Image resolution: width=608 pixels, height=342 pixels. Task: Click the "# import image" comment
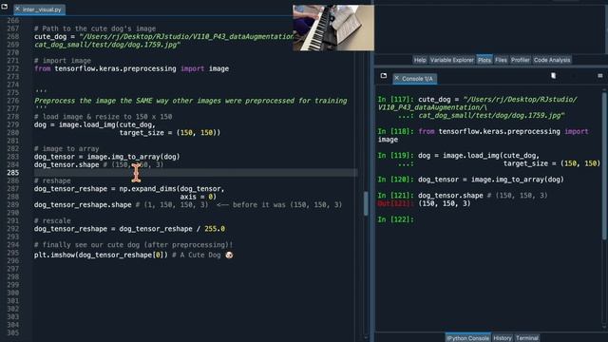click(x=63, y=61)
